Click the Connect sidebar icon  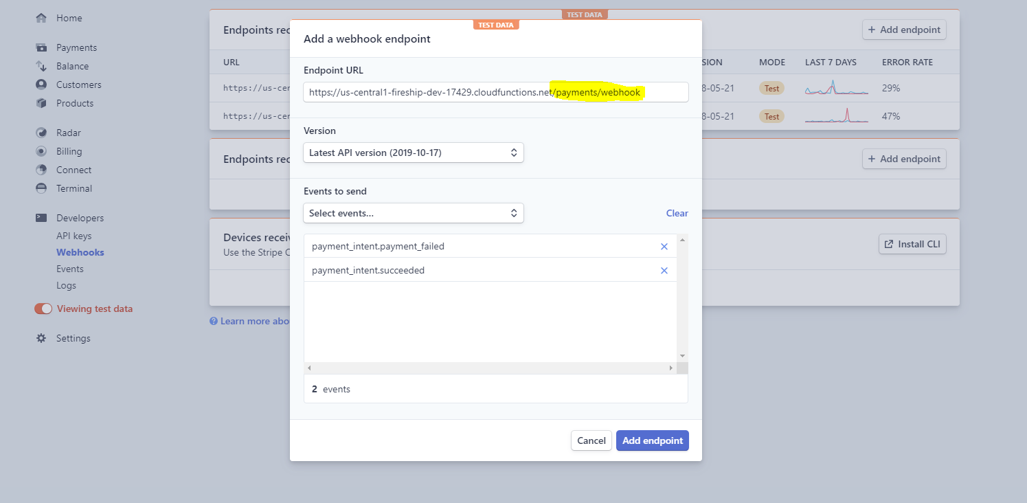point(43,169)
